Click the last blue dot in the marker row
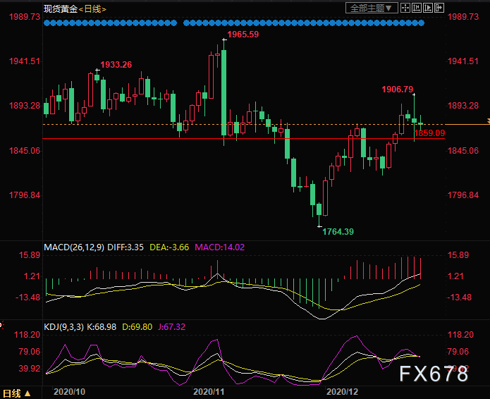Image resolution: width=490 pixels, height=399 pixels. tap(422, 23)
